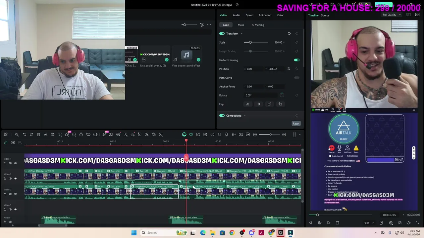This screenshot has width=424, height=238.
Task: Mute the Video 2 track speaker
Action: pos(10,194)
